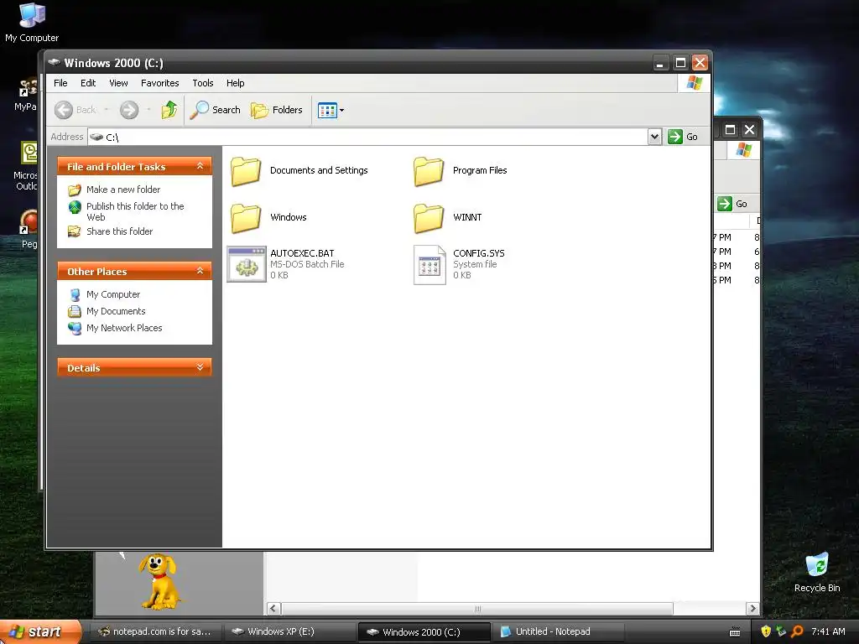Select the AUTOEXEC.BAT file icon
This screenshot has width=859, height=644.
point(247,264)
